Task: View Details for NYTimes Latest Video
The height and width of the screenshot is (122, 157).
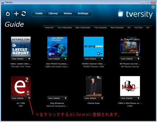Action: tap(18, 59)
